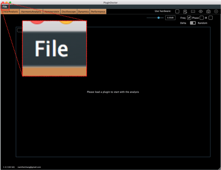Switch to the HarmonicAnalysis tab
221x170 pixels.
(x=31, y=12)
